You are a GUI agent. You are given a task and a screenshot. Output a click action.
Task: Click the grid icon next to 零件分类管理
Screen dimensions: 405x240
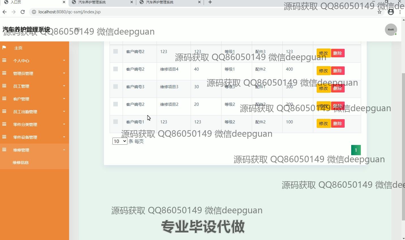tap(4, 124)
